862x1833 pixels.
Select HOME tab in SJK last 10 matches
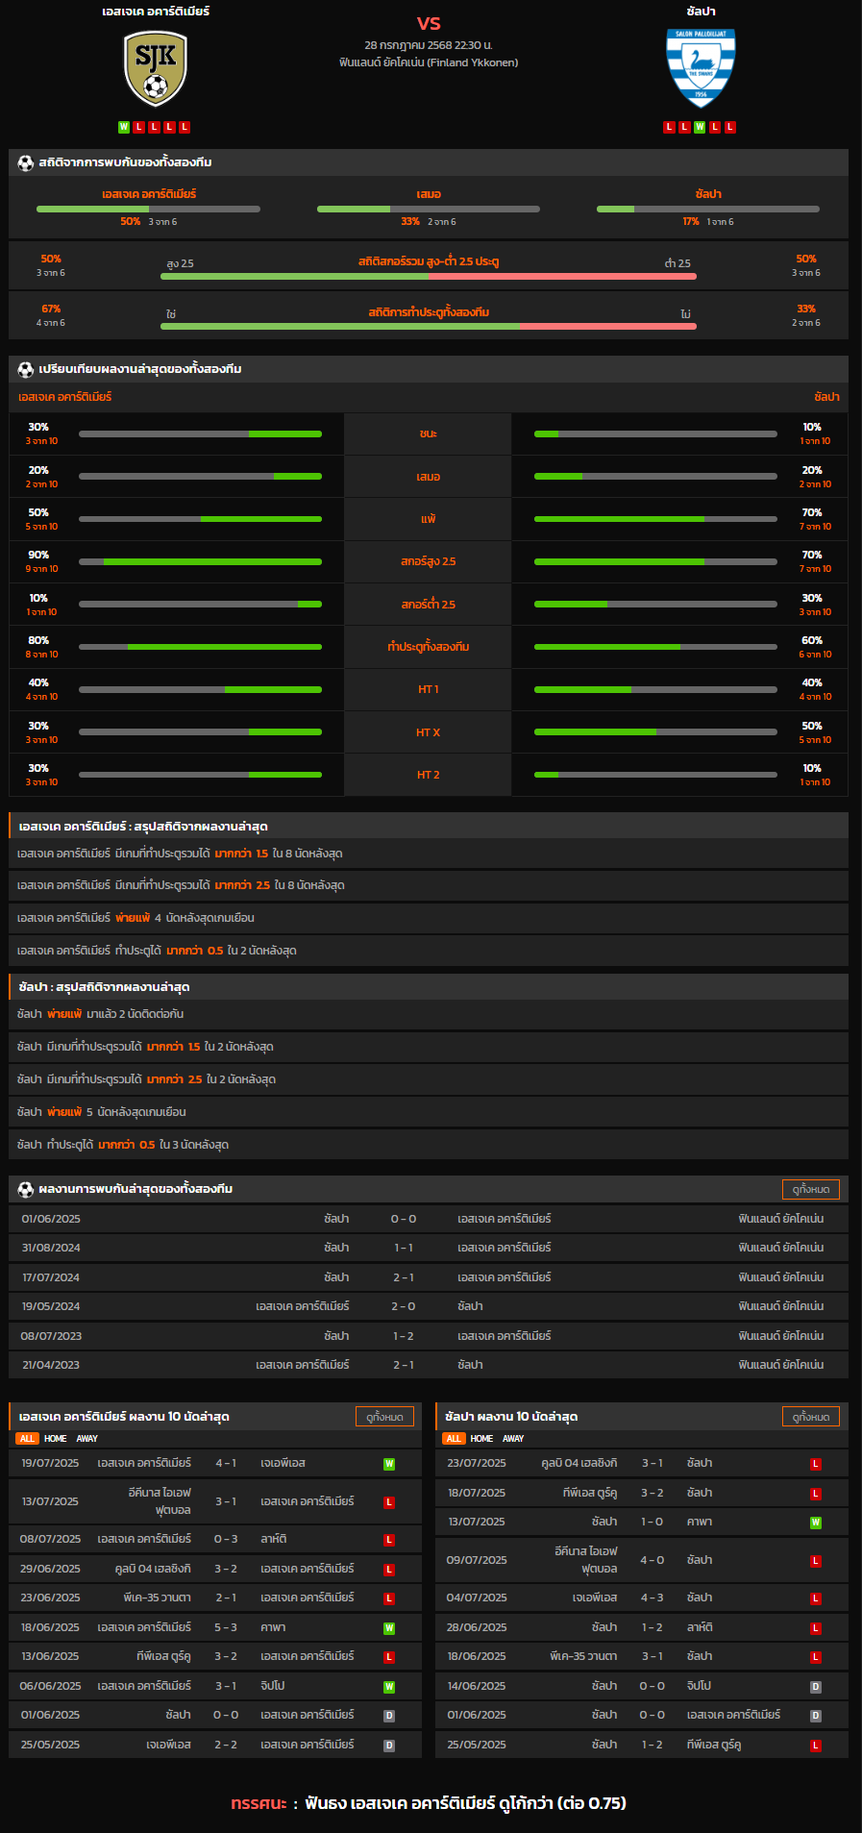pos(56,1439)
